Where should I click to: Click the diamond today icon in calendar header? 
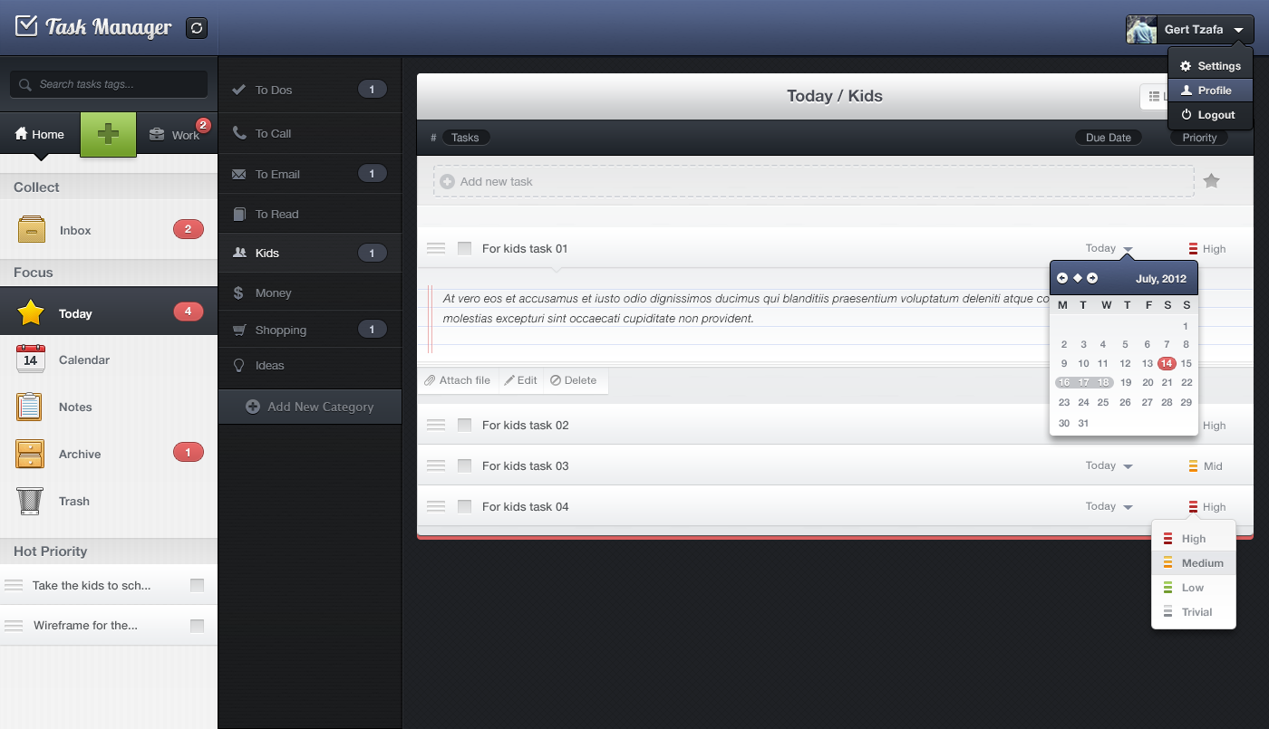coord(1078,278)
